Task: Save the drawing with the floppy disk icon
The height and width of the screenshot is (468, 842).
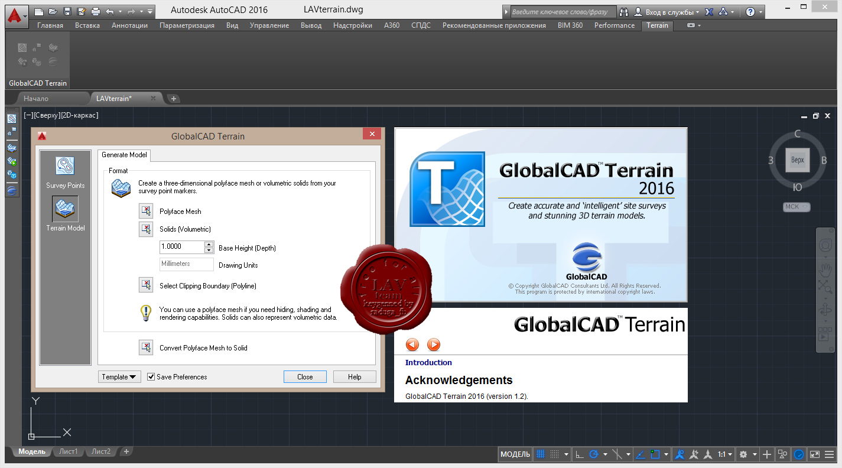Action: tap(67, 11)
